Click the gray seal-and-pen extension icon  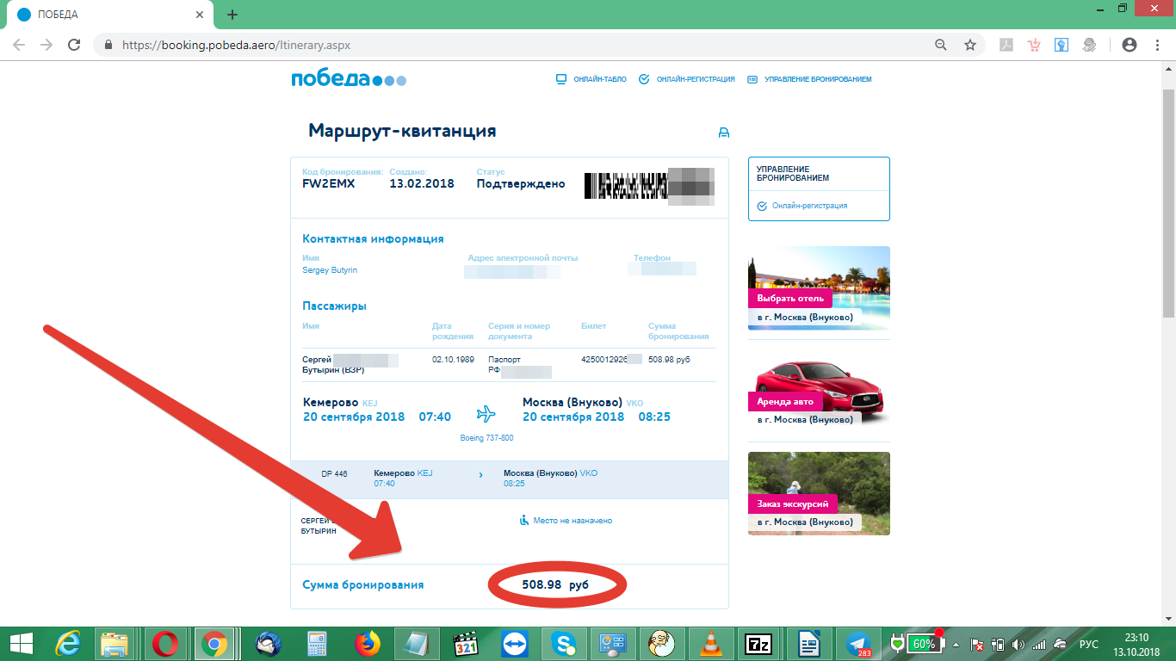pos(1090,45)
